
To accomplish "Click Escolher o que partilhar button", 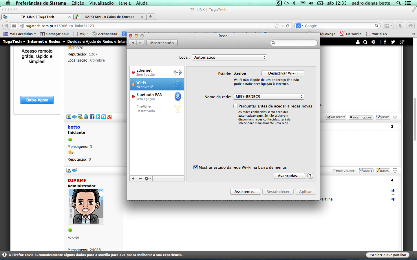I will (388, 255).
